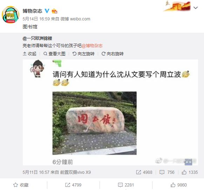The image size is (204, 190).
Task: Click the original post repost icon 4988
Action: (x=144, y=172)
